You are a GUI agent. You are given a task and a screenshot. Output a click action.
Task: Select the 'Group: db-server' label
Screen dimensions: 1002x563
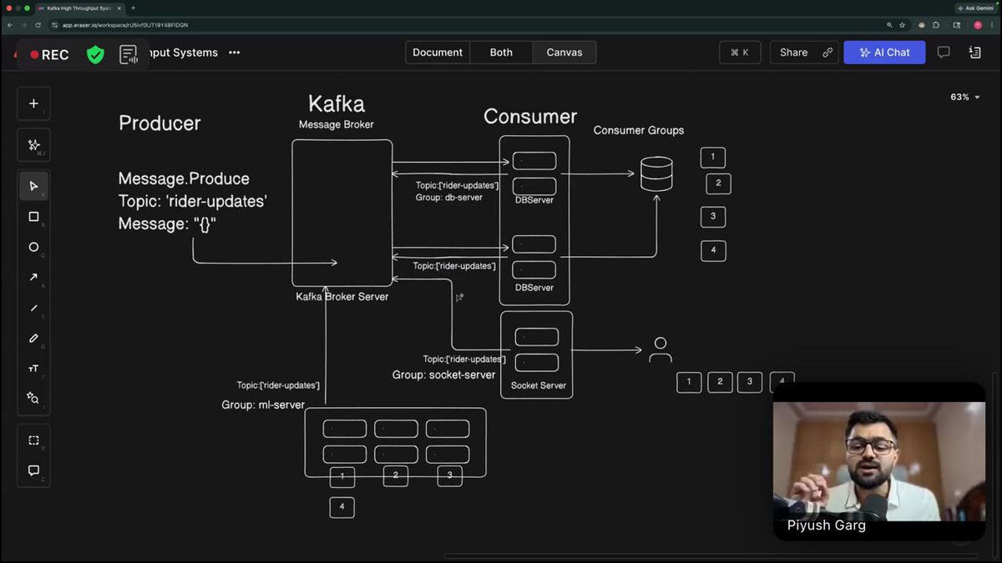coord(449,198)
